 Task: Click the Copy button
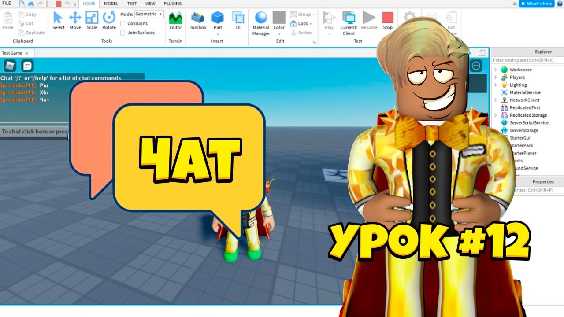tap(27, 15)
